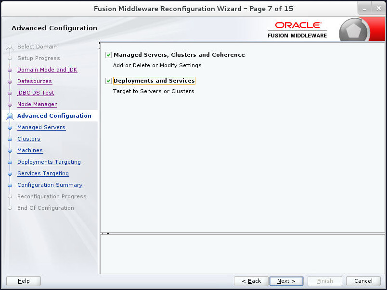
Task: Go back with the Back button
Action: (x=251, y=281)
